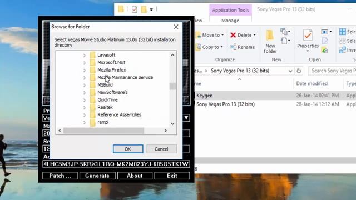Click the History icon in ribbon Open group

[x=325, y=51]
